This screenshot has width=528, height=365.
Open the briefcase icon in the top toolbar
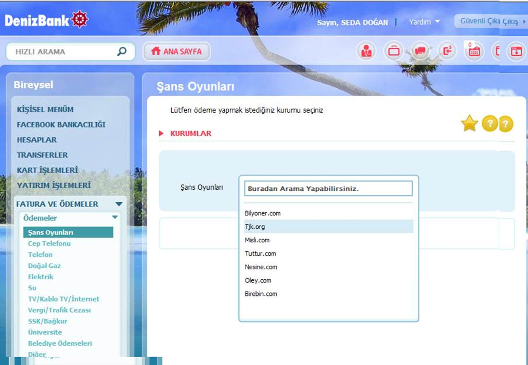point(393,51)
